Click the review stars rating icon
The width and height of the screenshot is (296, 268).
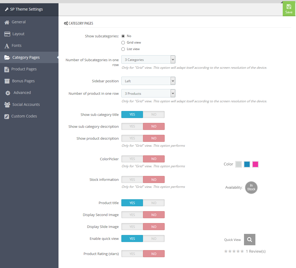click(x=234, y=251)
